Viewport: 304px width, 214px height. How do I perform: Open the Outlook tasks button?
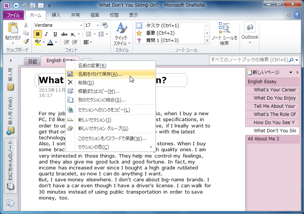coord(250,33)
